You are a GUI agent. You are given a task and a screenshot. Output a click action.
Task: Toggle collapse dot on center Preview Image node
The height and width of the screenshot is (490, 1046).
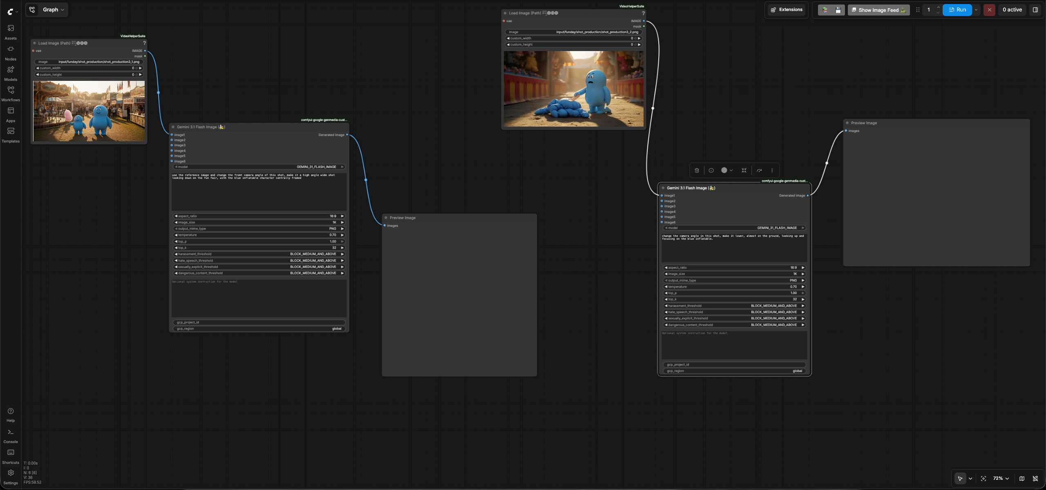click(386, 218)
